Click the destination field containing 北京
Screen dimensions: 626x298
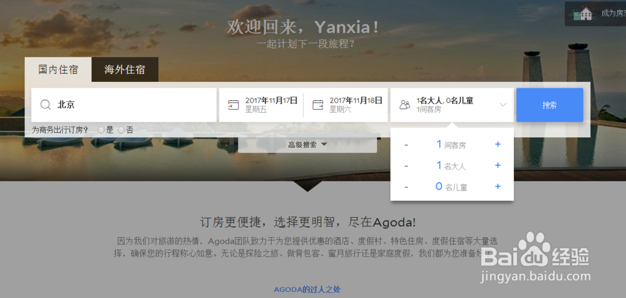[x=124, y=105]
